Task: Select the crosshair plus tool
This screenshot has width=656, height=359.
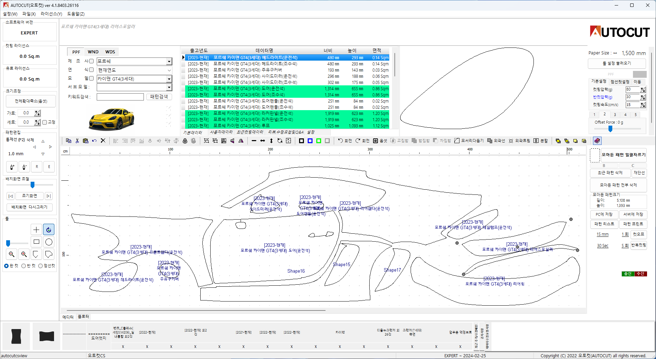Action: click(x=36, y=230)
